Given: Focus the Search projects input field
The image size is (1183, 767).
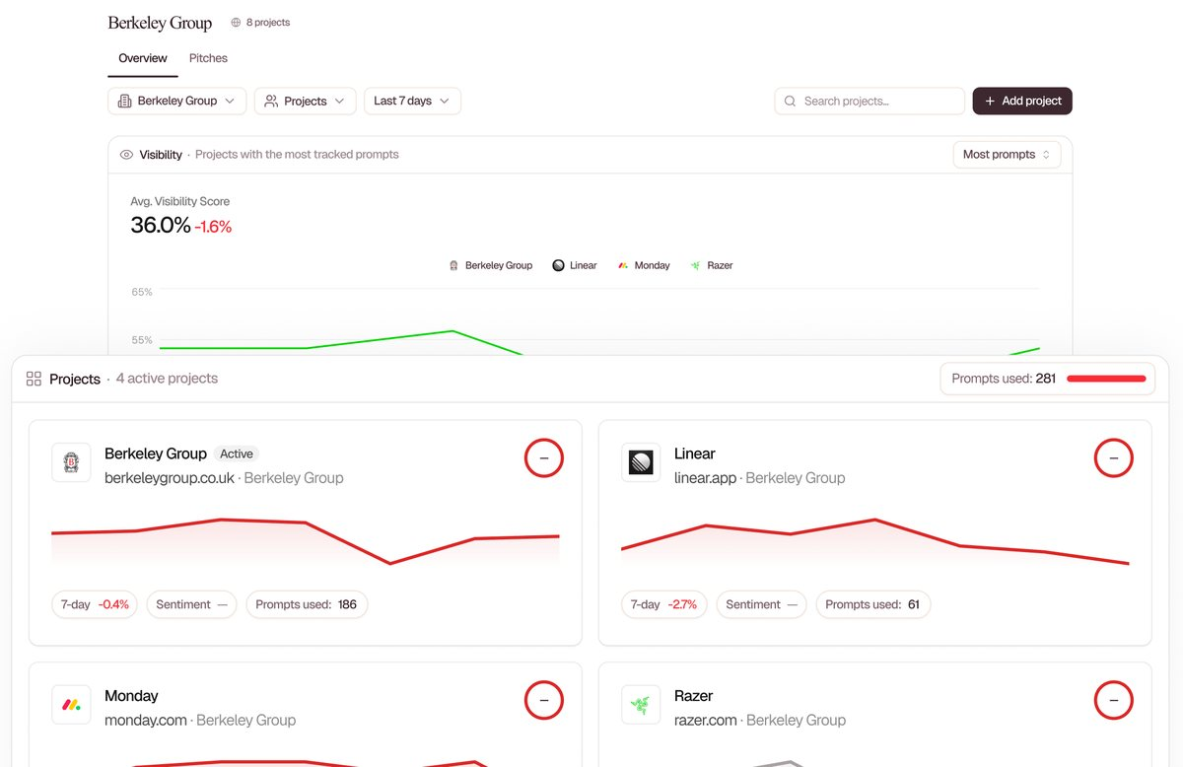Looking at the screenshot, I should [870, 101].
